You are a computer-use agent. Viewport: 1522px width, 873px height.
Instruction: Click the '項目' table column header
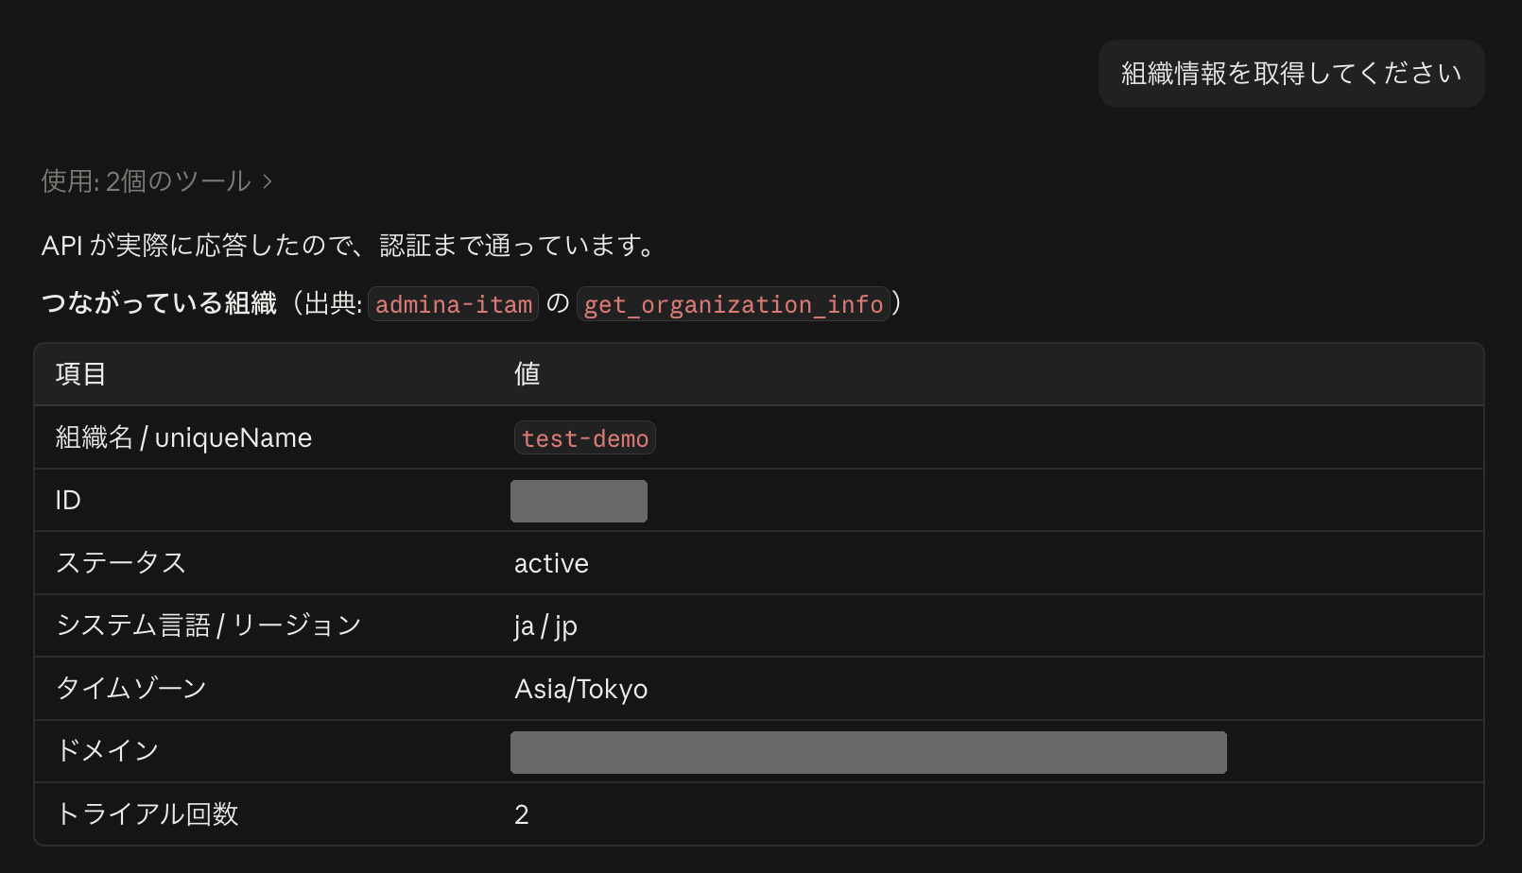[x=81, y=374]
